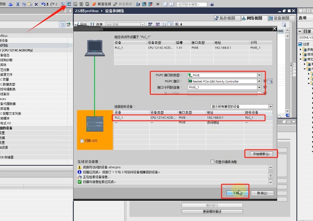Image resolution: width=313 pixels, height=221 pixels.
Task: Select the CPU 1214C AC/DC/Rly item in the project tree
Action: [x=17, y=50]
